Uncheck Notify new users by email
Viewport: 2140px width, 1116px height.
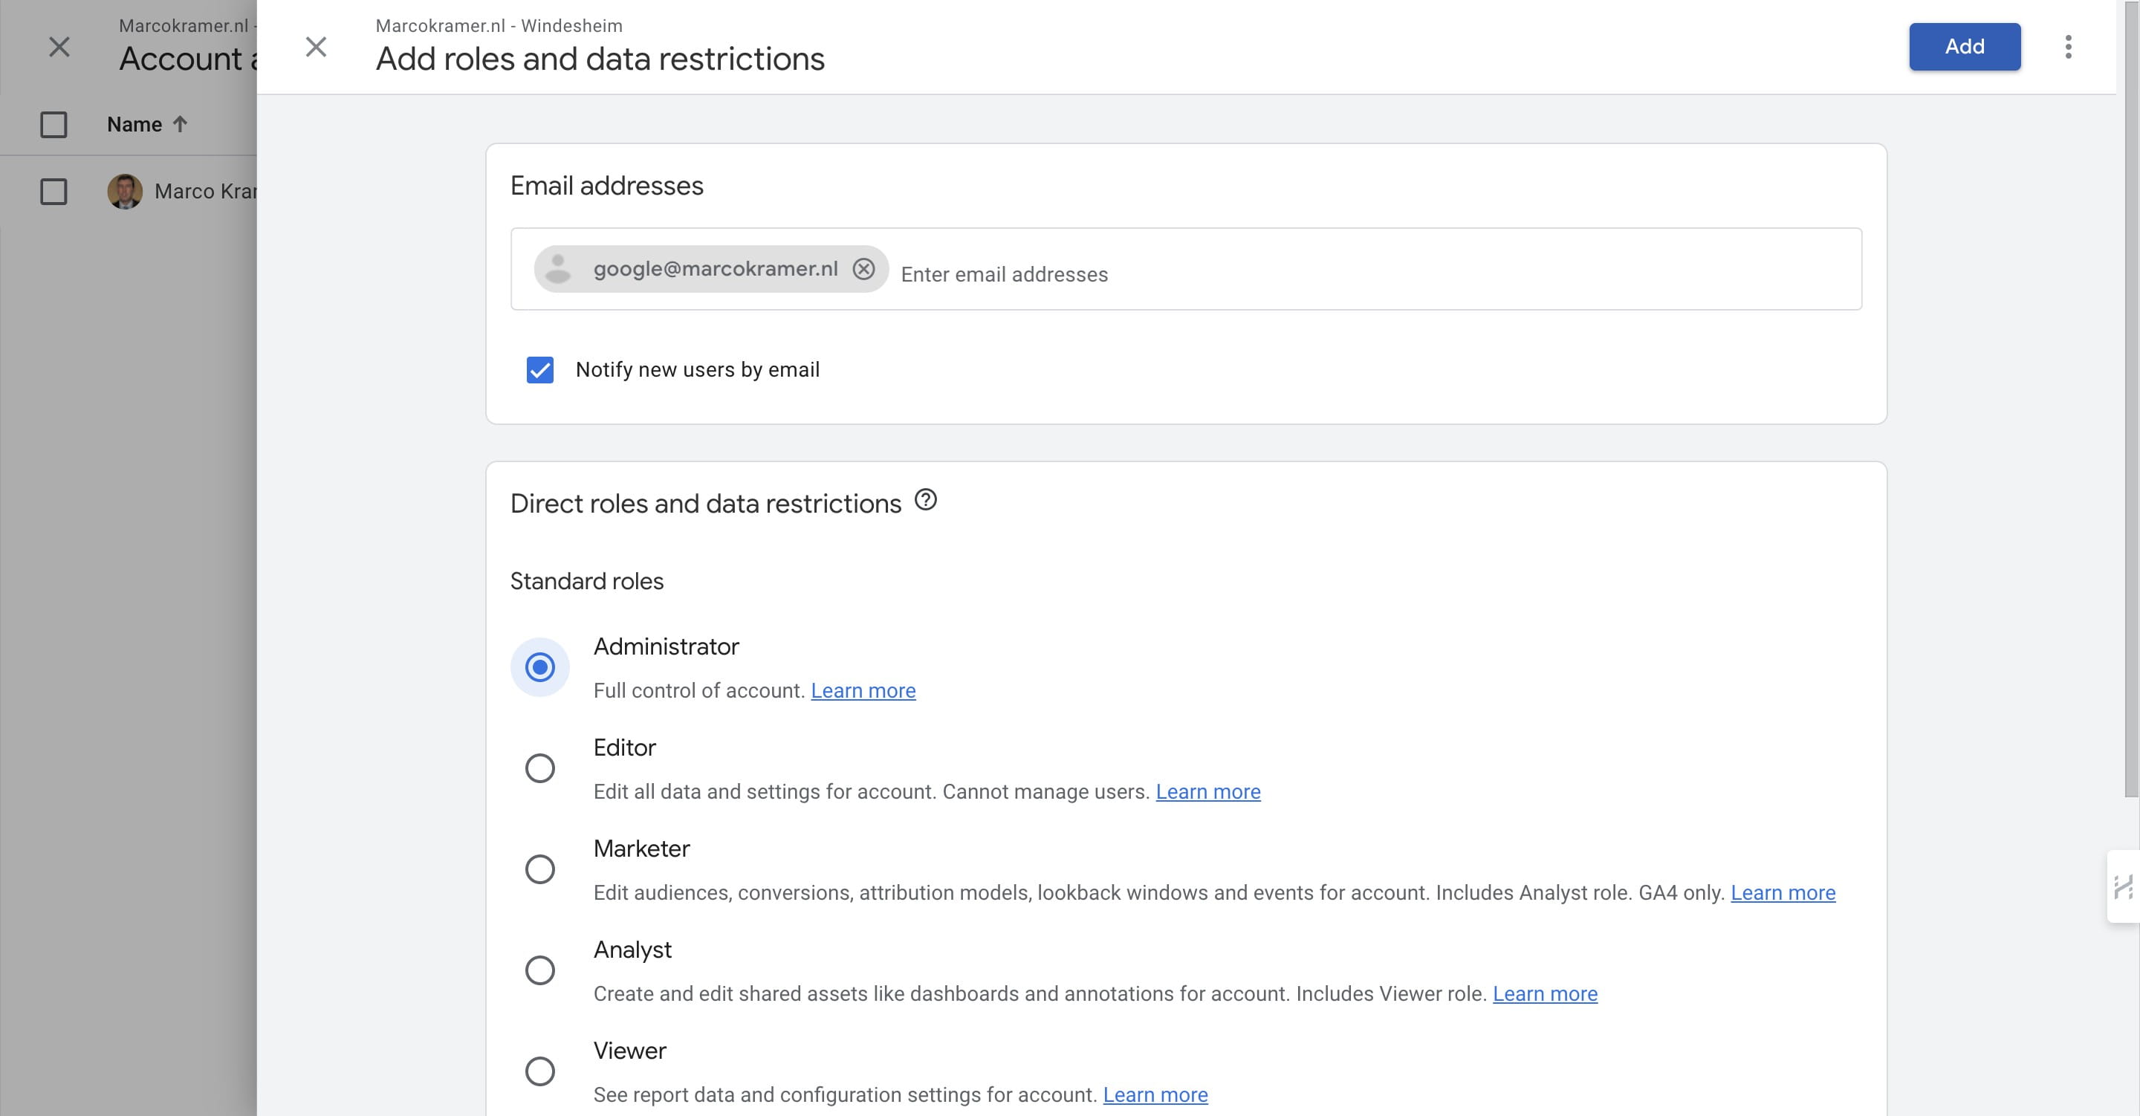coord(540,370)
